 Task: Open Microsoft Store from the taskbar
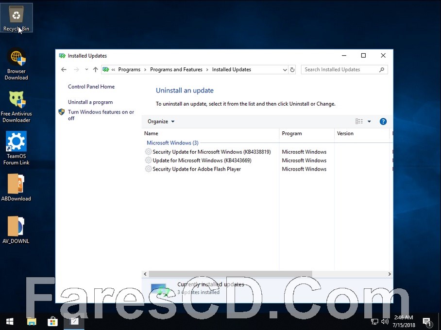[52, 322]
